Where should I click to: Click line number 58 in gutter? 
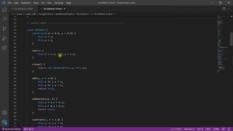click(15, 78)
